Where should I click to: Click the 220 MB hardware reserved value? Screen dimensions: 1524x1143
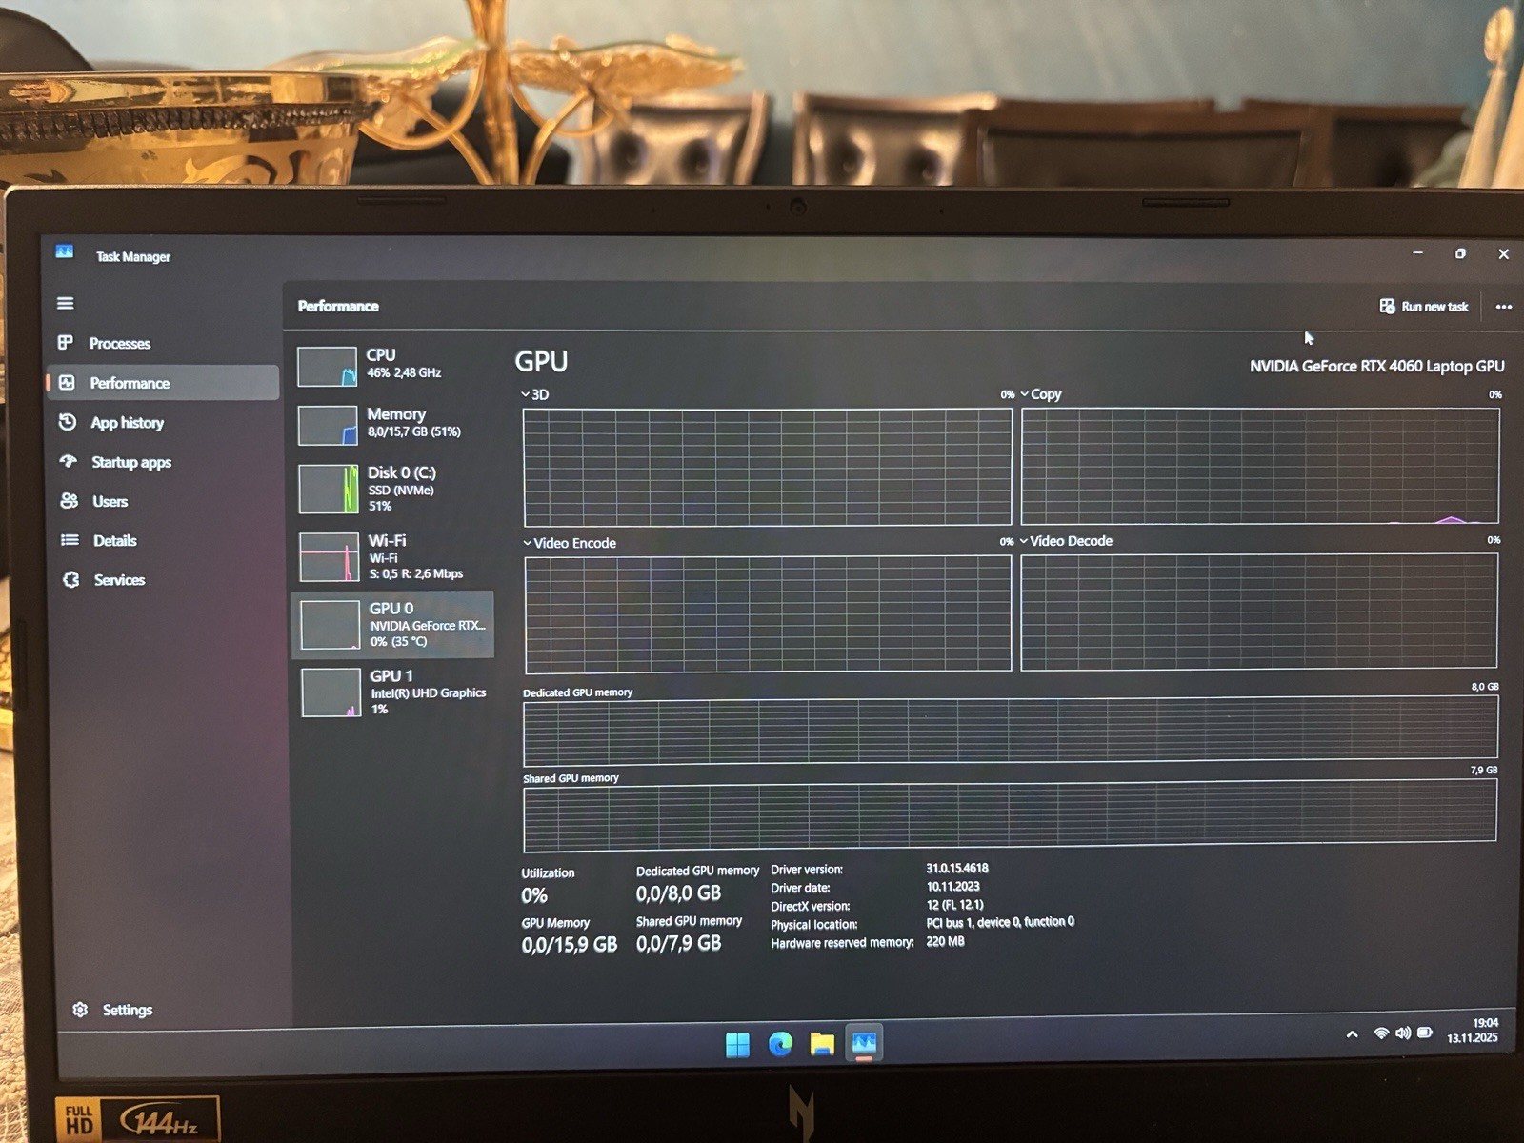pyautogui.click(x=945, y=941)
